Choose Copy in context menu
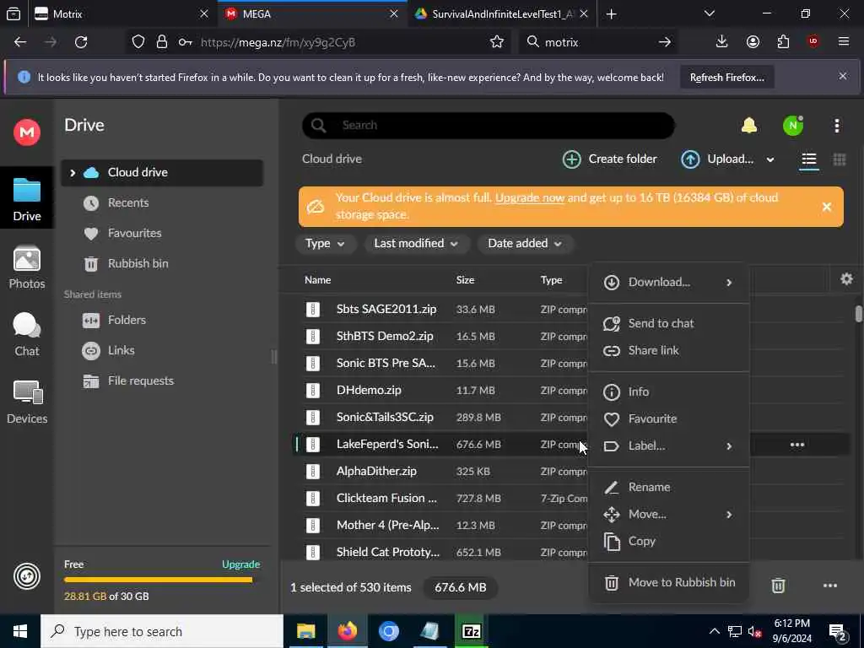The height and width of the screenshot is (648, 864). click(668, 541)
